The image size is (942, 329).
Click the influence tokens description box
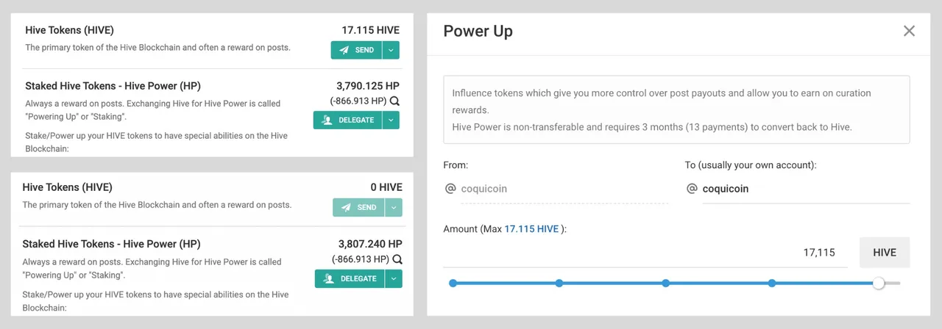676,109
